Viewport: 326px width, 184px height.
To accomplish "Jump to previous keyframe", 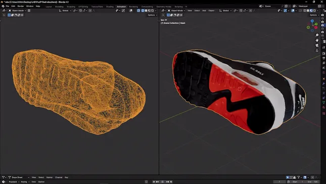I will 157,181.
